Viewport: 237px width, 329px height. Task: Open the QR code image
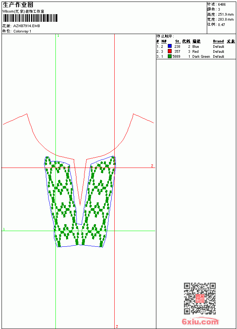(x=200, y=298)
